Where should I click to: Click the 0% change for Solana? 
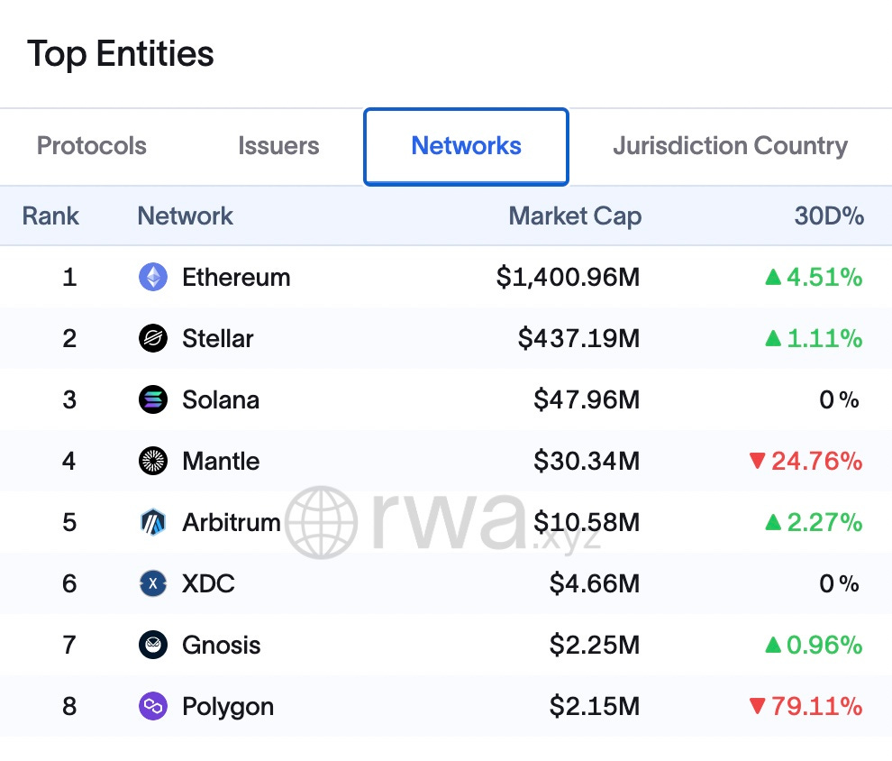pos(839,399)
